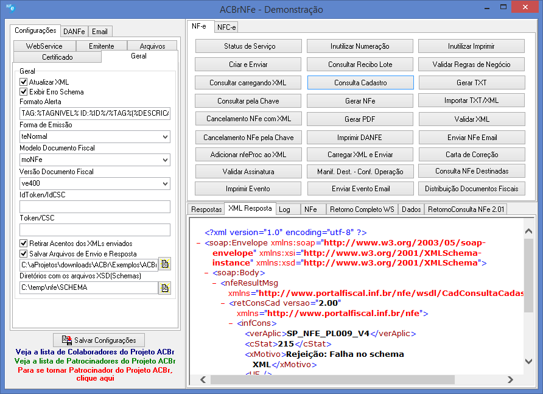The image size is (543, 394).
Task: Click Gerar PDF button
Action: pyautogui.click(x=360, y=119)
